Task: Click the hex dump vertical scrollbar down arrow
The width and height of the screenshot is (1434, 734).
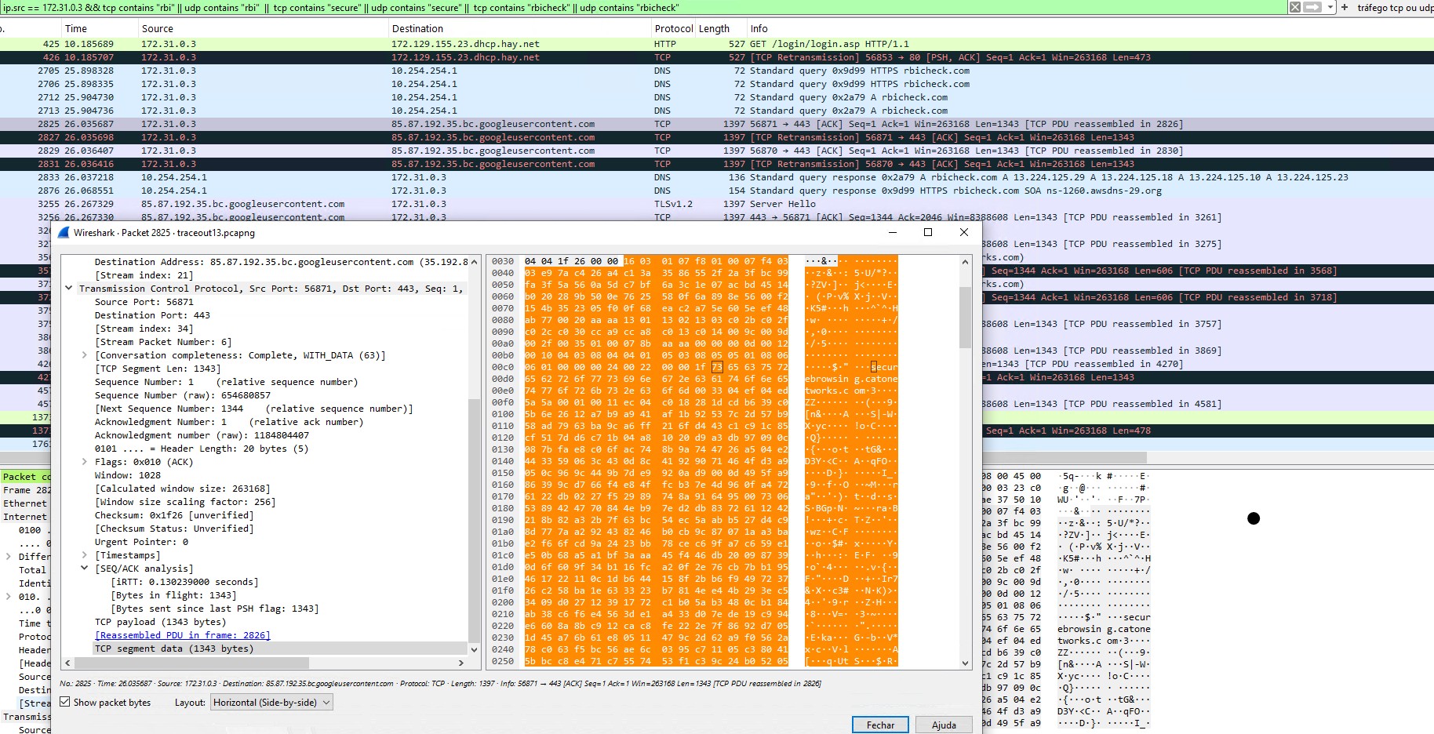Action: click(965, 663)
